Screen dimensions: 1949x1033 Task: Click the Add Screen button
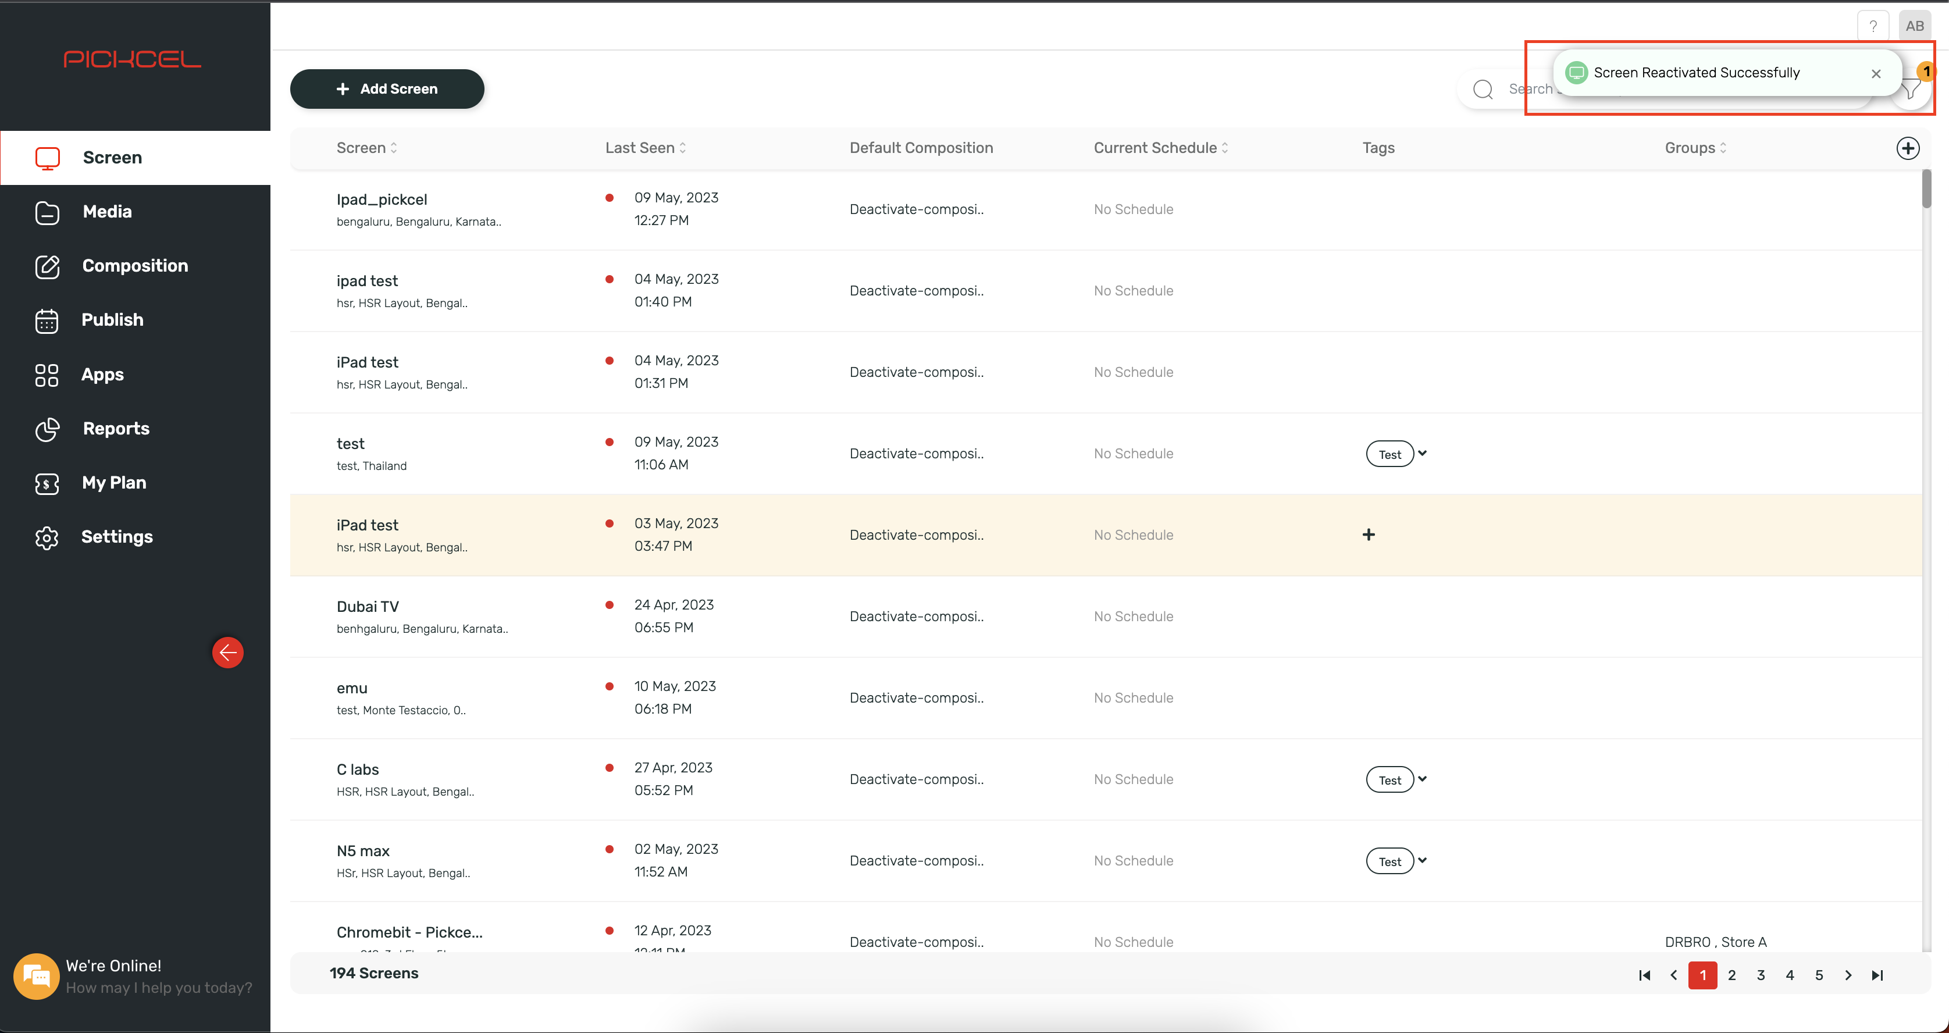point(387,90)
